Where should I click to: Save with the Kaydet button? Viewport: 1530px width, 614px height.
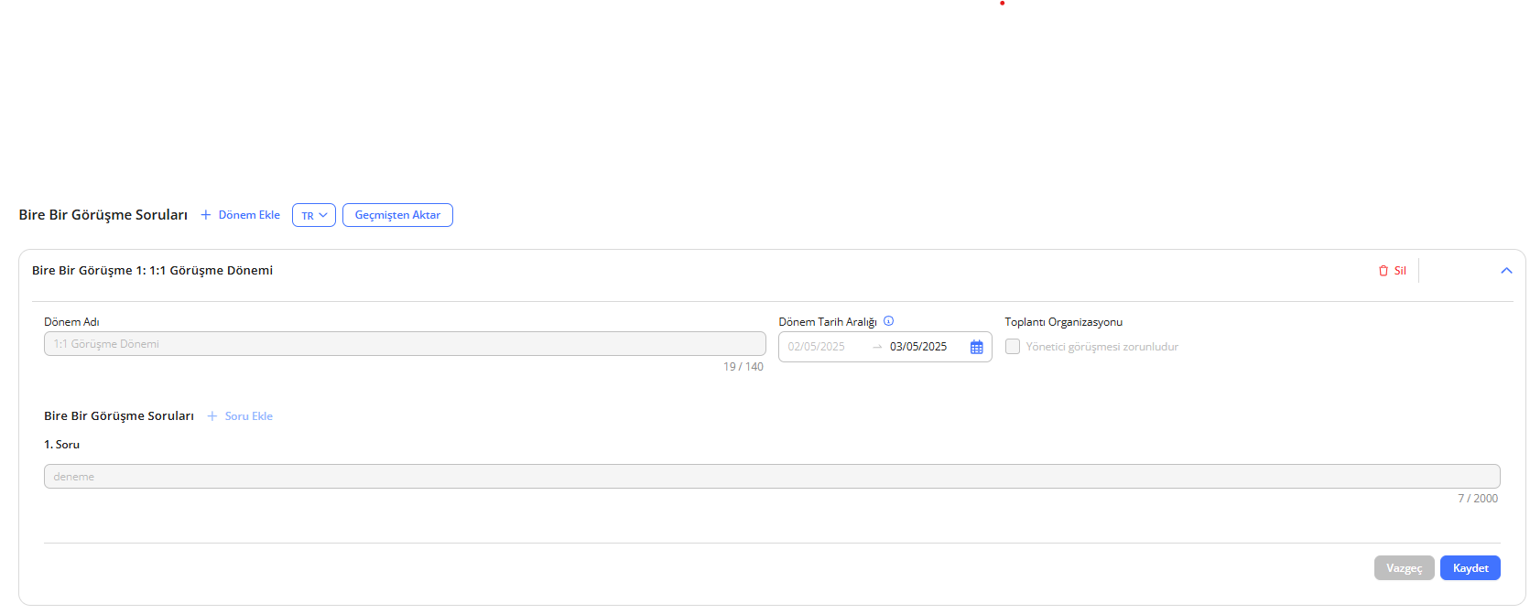tap(1470, 568)
